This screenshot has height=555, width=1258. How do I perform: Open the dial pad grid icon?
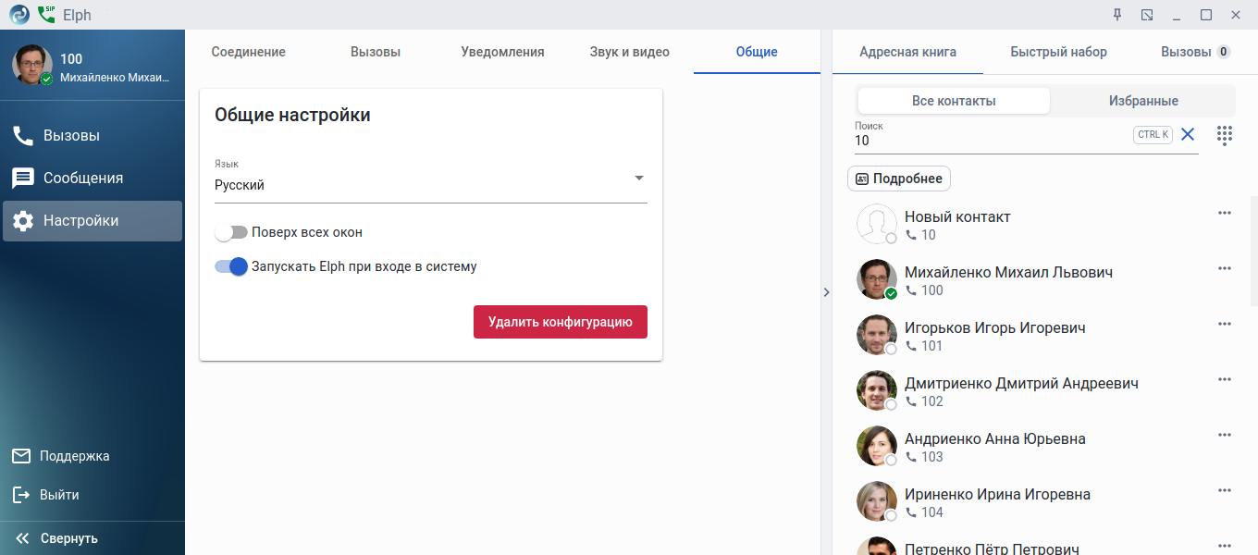tap(1225, 135)
